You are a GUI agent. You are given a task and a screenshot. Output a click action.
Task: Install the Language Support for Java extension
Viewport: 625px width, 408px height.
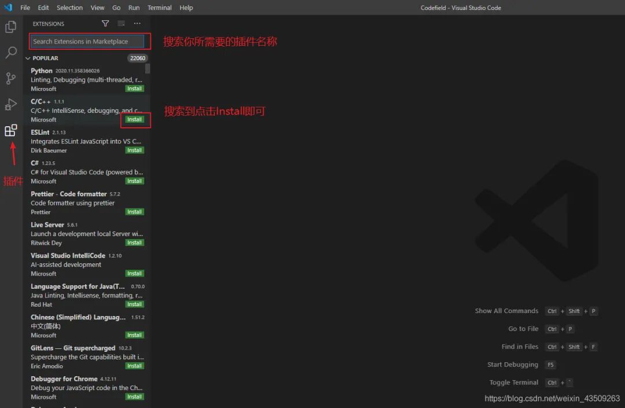134,304
